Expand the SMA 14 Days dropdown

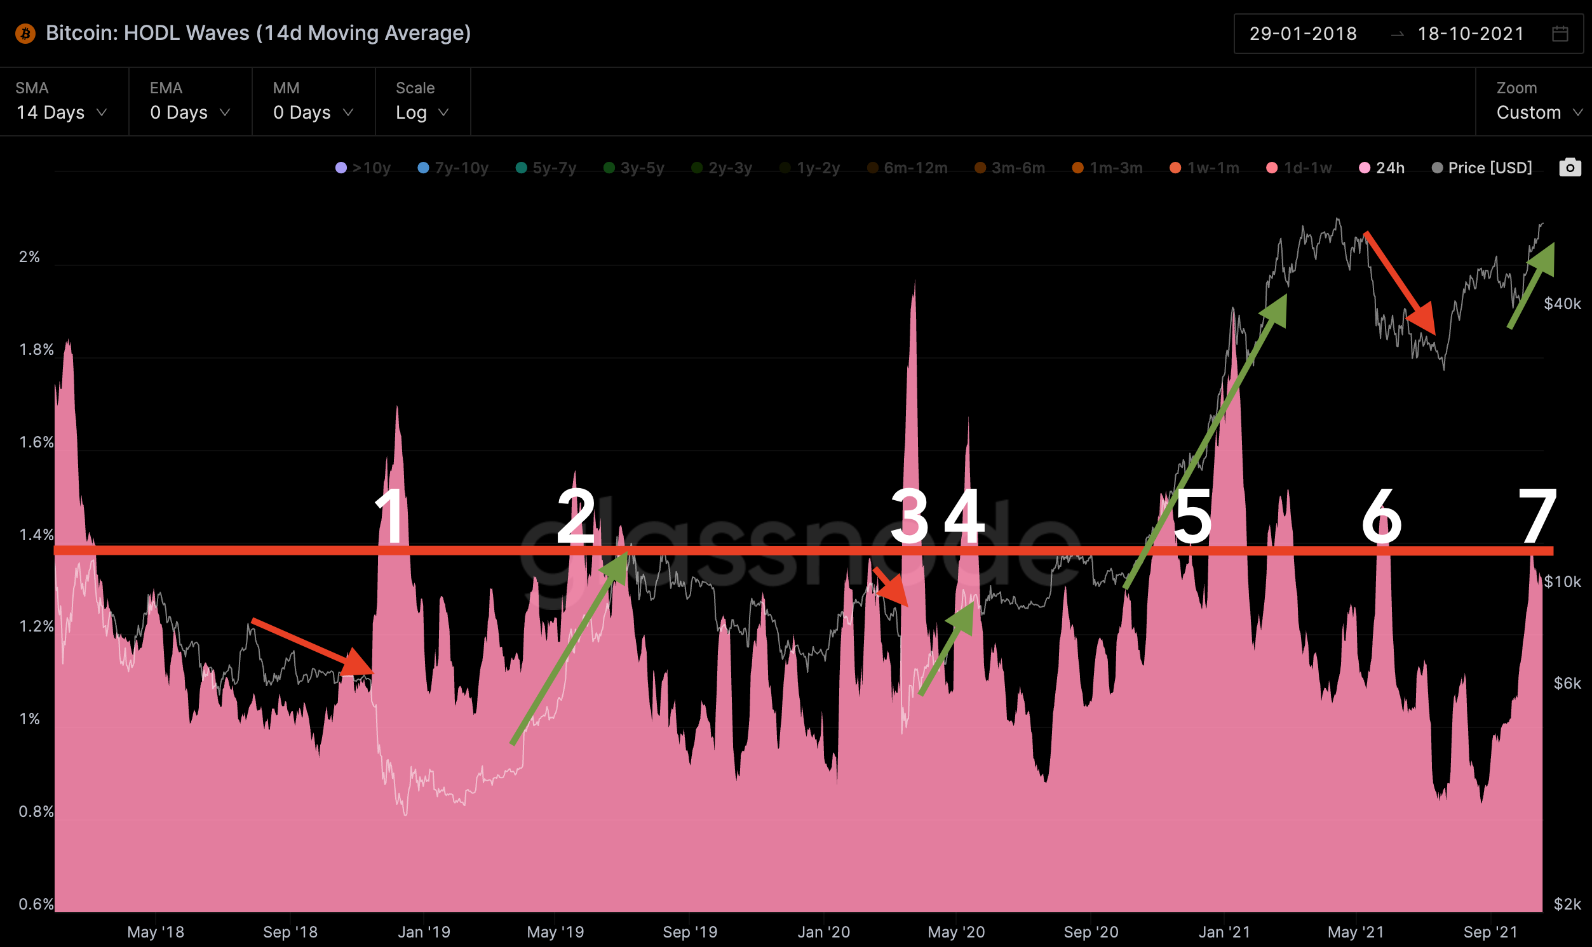pos(62,112)
